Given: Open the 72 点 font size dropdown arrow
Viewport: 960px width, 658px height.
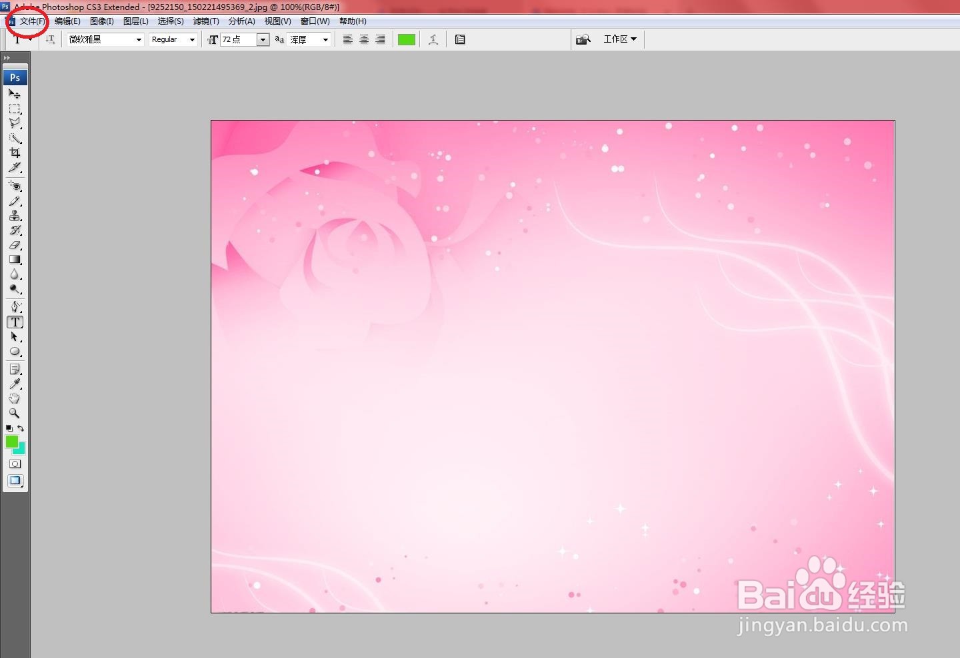Looking at the screenshot, I should 263,39.
